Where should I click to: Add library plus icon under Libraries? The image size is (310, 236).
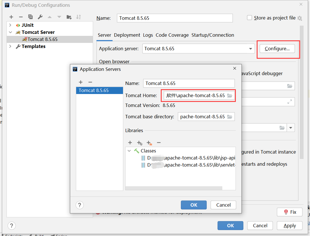[130, 143]
